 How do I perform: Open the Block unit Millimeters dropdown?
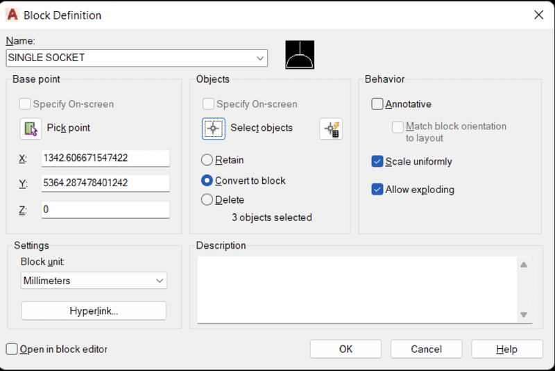pos(94,281)
